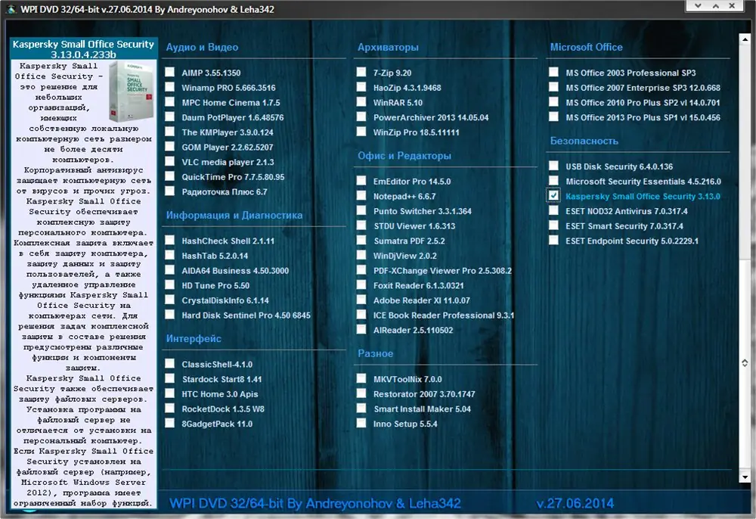Tick Stardock Start8 1.41 checkbox
Image resolution: width=756 pixels, height=519 pixels.
[169, 378]
